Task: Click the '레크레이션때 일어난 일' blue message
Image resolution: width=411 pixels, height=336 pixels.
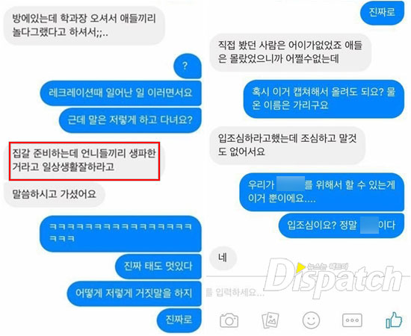Action: pyautogui.click(x=120, y=93)
